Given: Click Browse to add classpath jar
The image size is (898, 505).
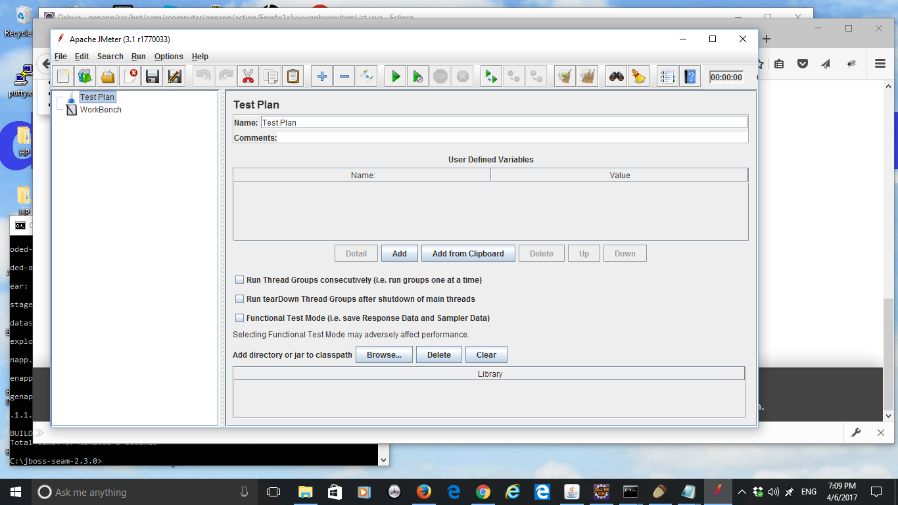Looking at the screenshot, I should pyautogui.click(x=384, y=355).
